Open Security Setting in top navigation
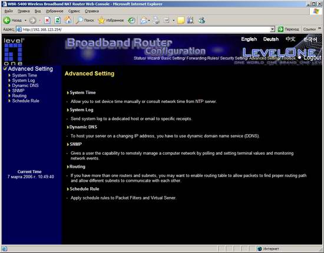 [x=233, y=58]
